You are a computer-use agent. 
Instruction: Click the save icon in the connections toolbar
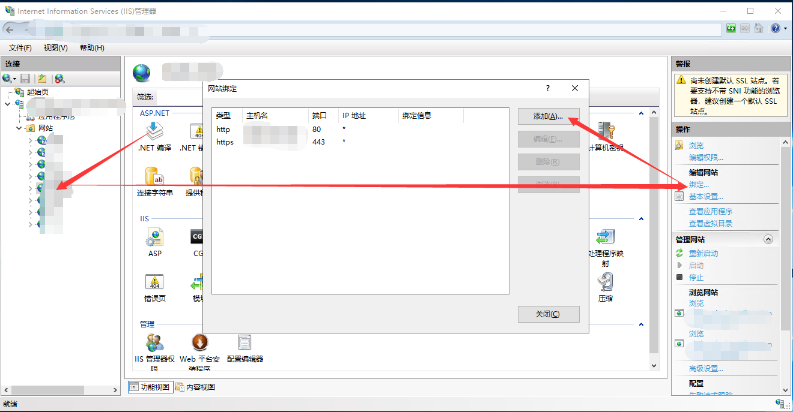[x=25, y=79]
